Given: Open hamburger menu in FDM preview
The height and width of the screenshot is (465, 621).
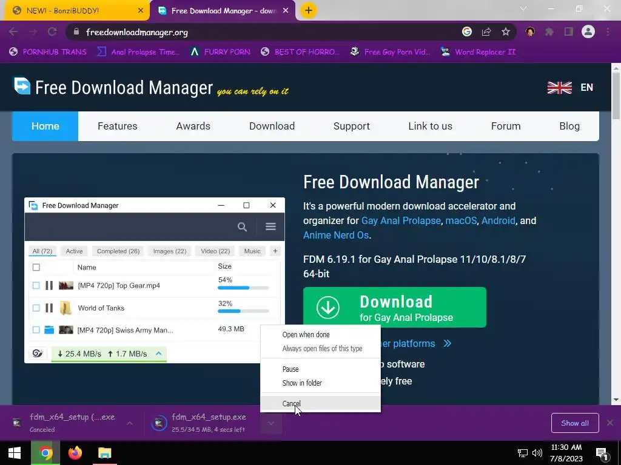Looking at the screenshot, I should [271, 226].
